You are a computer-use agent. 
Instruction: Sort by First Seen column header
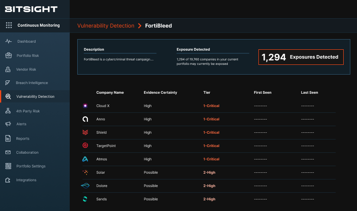pos(262,92)
